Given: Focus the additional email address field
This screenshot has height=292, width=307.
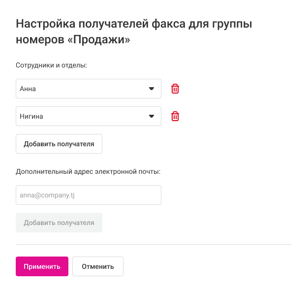Looking at the screenshot, I should pos(89,195).
